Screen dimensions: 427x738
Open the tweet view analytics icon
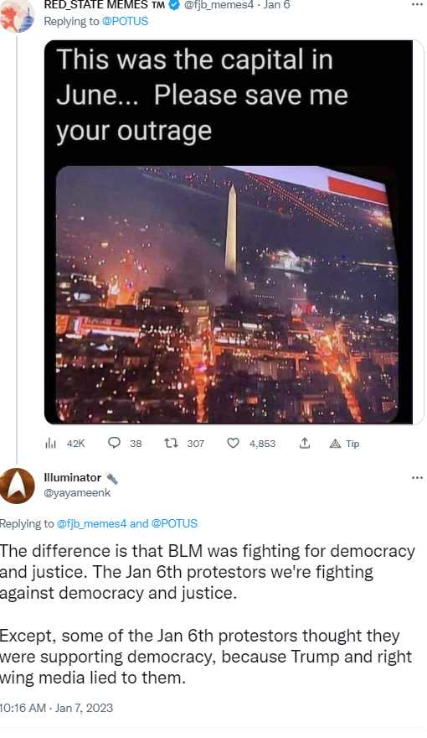50,444
